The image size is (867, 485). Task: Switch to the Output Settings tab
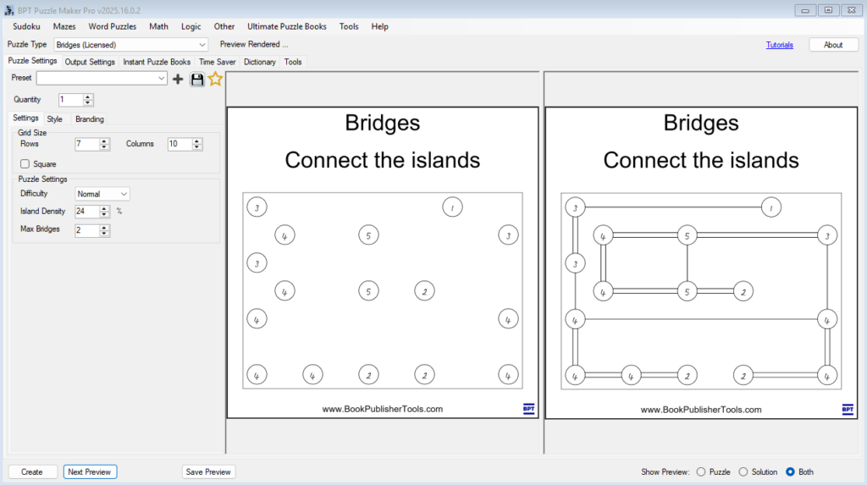pos(90,62)
